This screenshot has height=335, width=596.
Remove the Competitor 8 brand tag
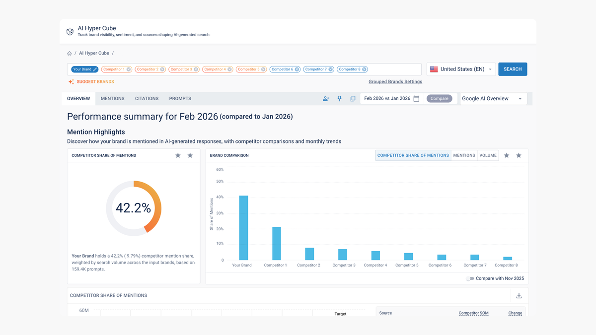pos(364,69)
